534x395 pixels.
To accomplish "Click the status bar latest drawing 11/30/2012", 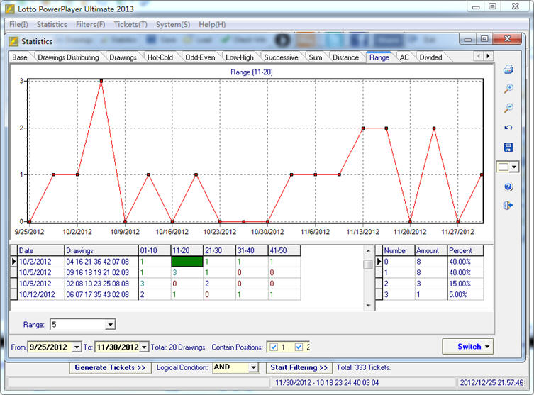I will pos(327,383).
